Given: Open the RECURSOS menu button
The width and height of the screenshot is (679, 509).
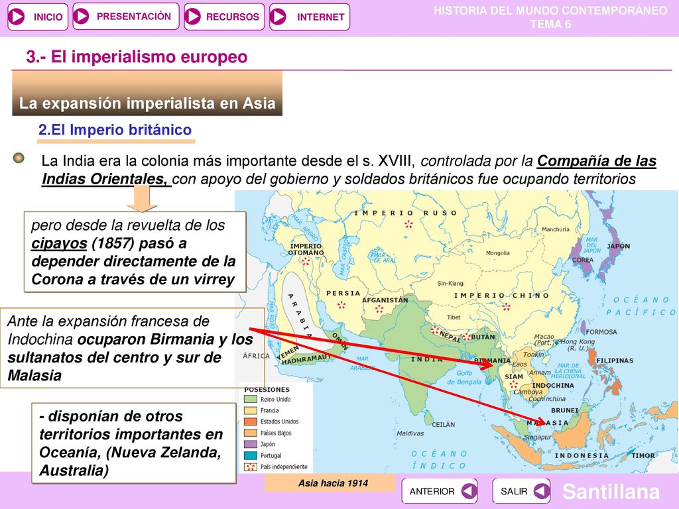Looking at the screenshot, I should click(224, 17).
